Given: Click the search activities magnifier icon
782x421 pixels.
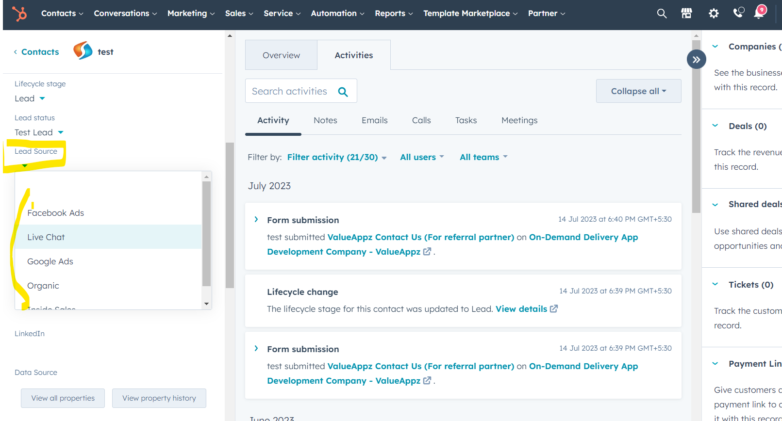Looking at the screenshot, I should tap(343, 92).
